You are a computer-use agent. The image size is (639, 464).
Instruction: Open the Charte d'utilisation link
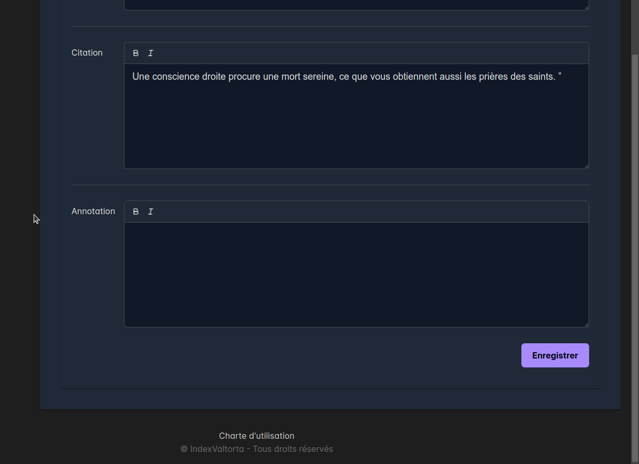[256, 436]
